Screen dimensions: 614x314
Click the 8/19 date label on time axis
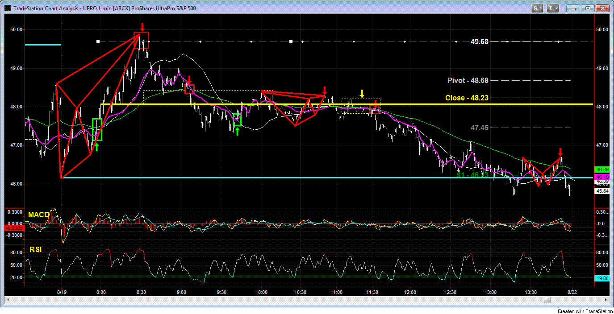61,293
